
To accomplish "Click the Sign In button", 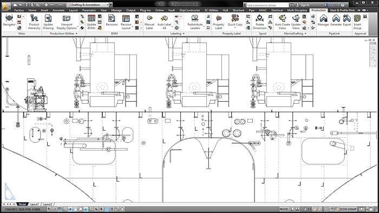I will [303, 5].
